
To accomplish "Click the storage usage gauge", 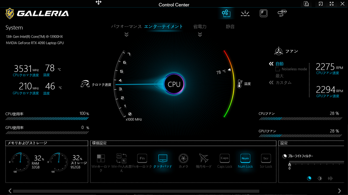I will click(59, 162).
